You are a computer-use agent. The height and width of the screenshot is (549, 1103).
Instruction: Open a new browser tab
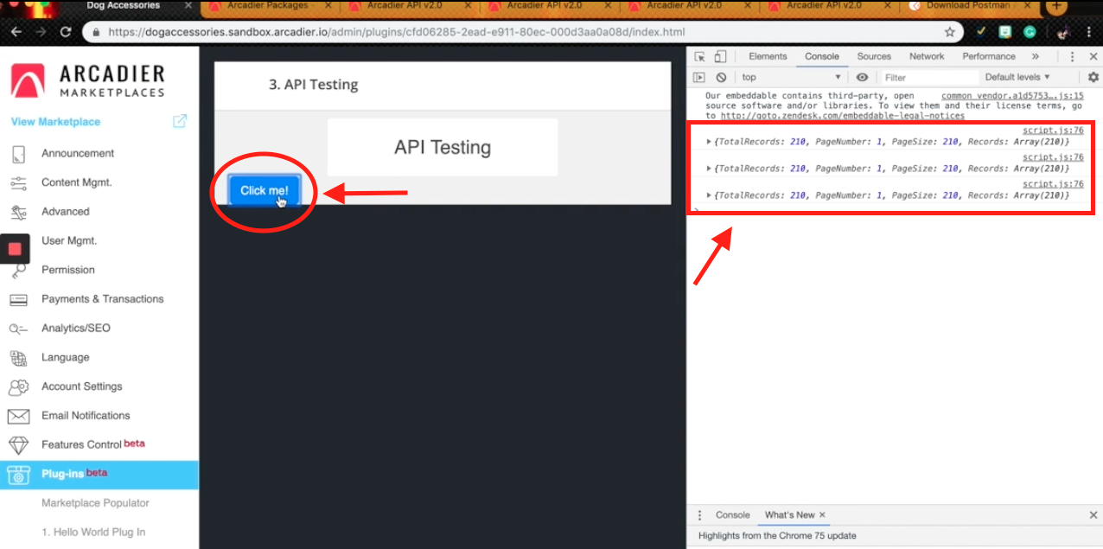tap(1056, 7)
